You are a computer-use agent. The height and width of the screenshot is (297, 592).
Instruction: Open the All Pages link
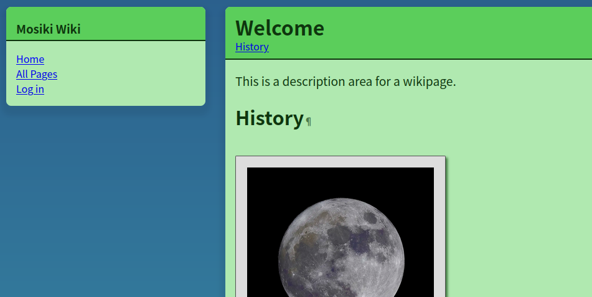point(37,75)
